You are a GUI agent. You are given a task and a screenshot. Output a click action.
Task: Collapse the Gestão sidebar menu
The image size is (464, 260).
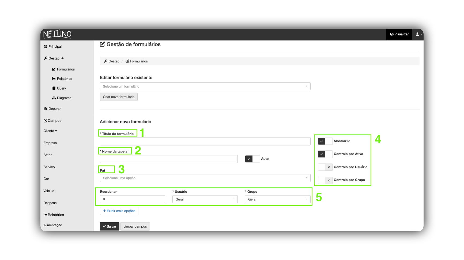[54, 58]
